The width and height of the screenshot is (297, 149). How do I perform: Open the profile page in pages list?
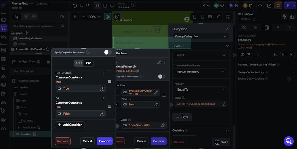point(22,44)
